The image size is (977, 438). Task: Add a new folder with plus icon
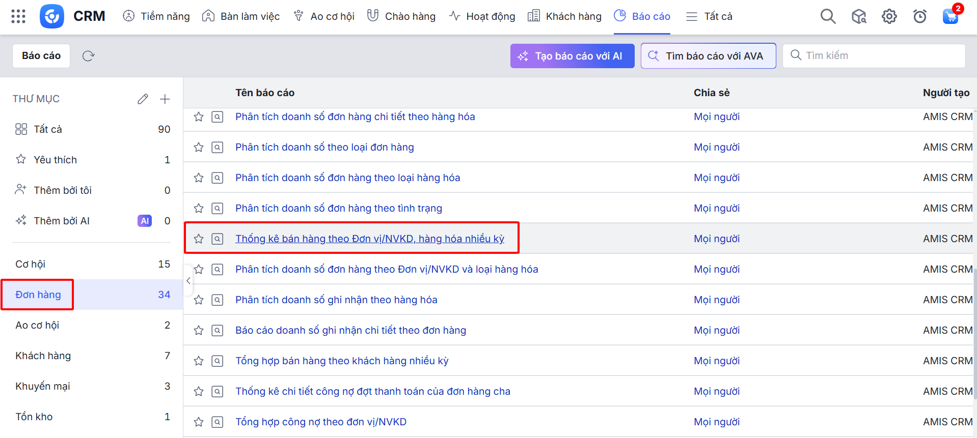(165, 99)
